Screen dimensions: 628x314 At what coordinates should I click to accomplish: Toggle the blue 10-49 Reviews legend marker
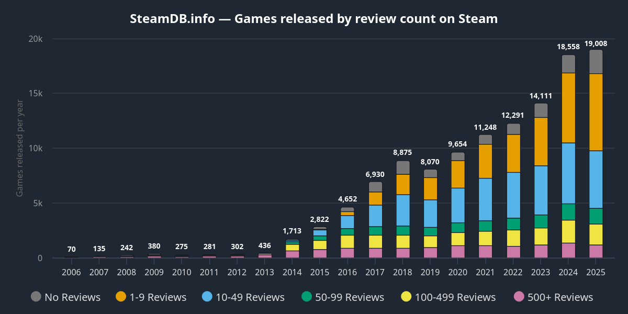207,297
